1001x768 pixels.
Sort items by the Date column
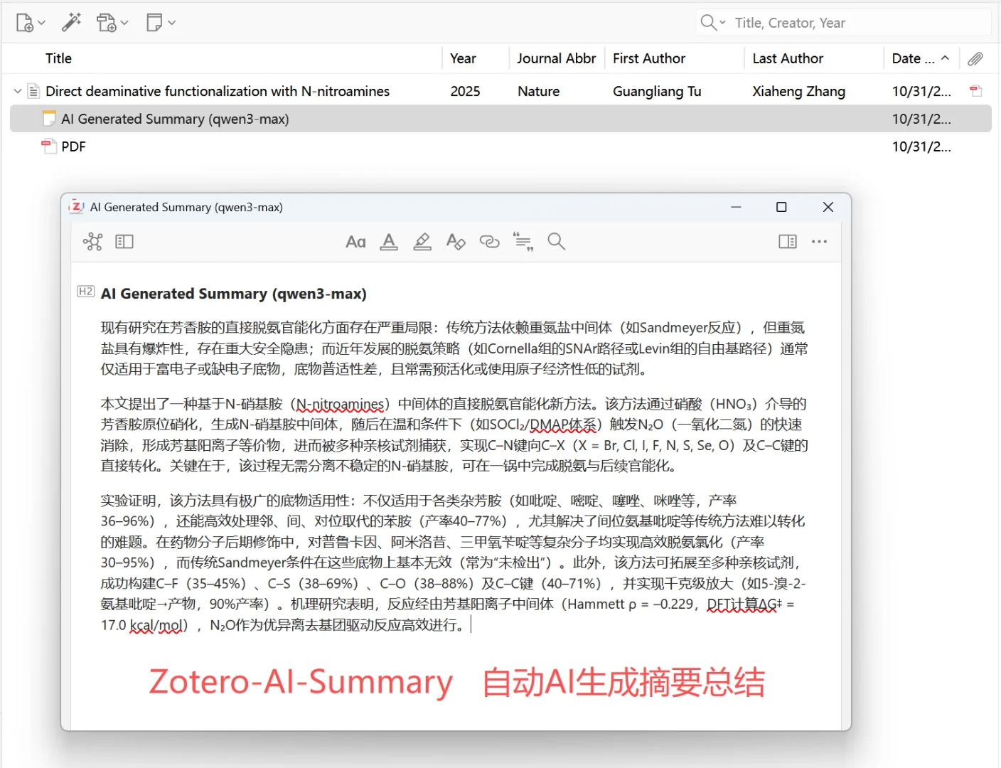[914, 58]
